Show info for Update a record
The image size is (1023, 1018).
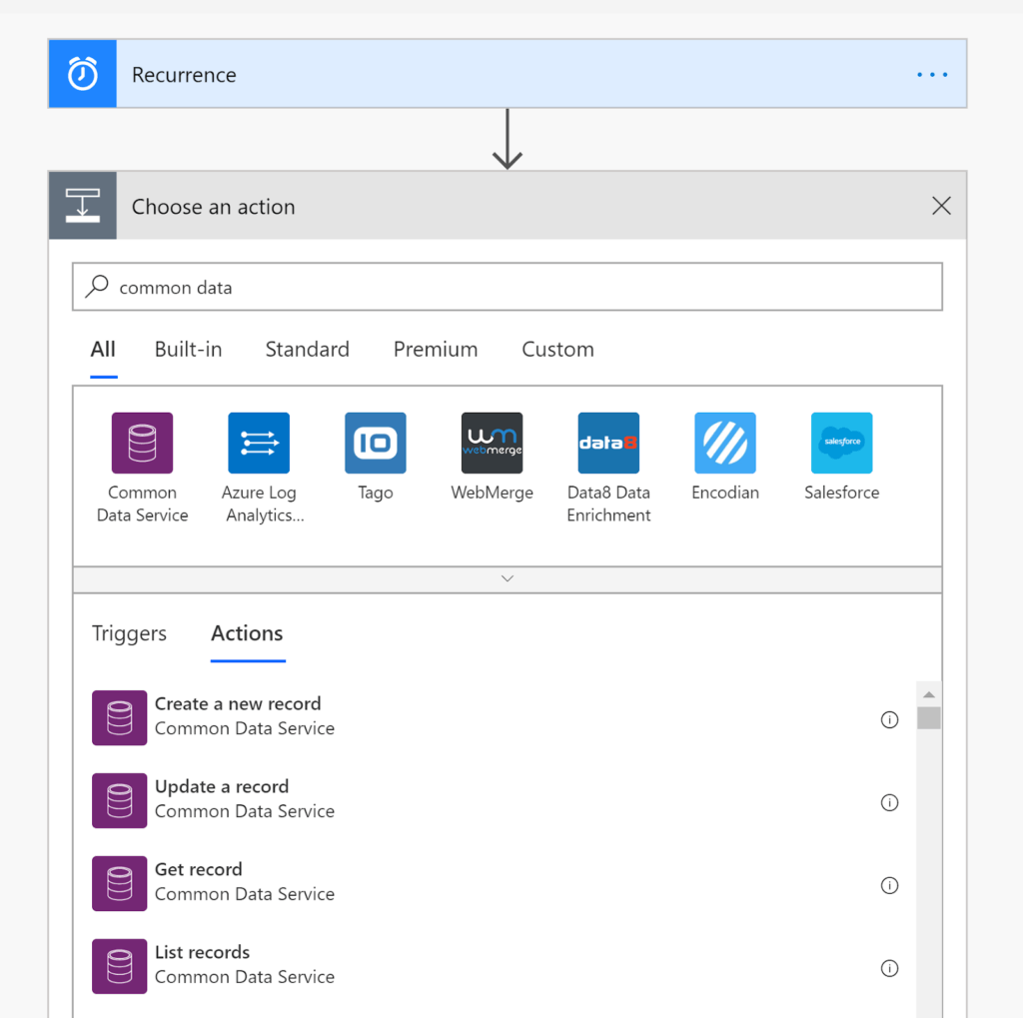[x=889, y=802]
